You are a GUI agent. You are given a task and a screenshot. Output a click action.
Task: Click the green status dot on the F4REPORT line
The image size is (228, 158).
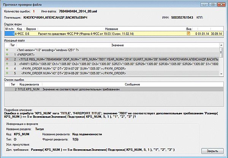coord(7,55)
